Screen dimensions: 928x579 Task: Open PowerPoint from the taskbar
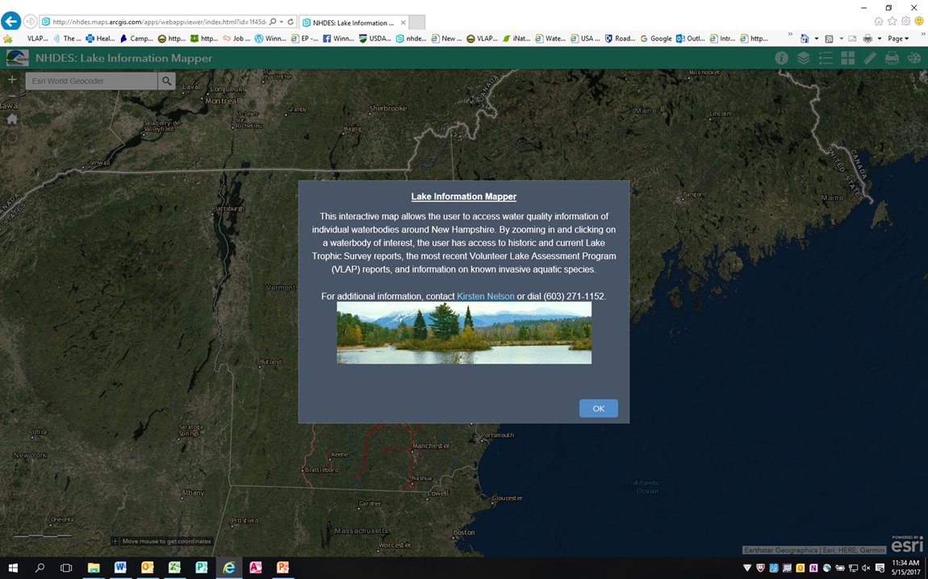pos(283,568)
